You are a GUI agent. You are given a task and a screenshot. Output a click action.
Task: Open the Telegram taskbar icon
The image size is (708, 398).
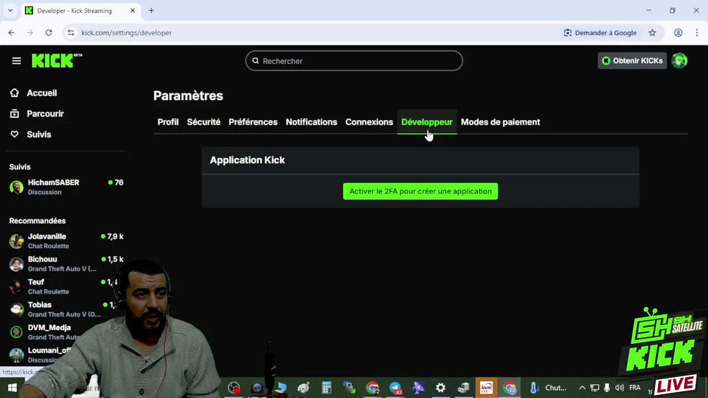(395, 388)
